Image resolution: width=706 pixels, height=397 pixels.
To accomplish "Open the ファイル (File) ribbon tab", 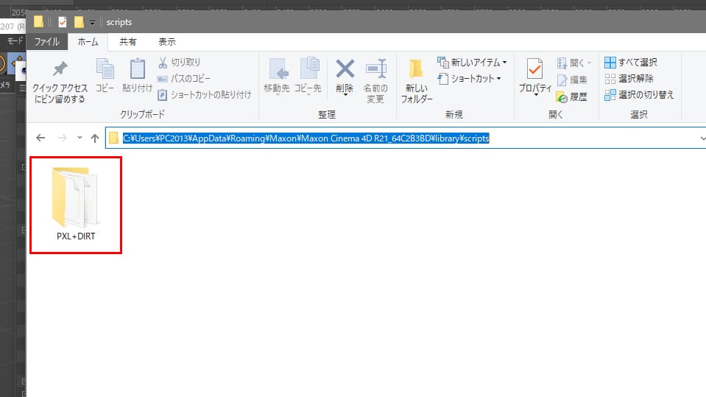I will 47,42.
